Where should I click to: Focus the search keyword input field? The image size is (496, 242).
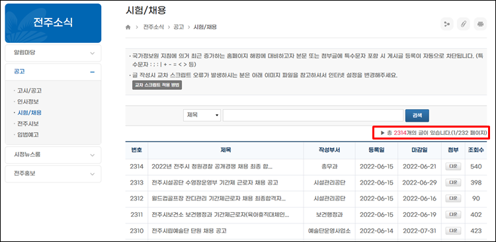tap(313, 116)
